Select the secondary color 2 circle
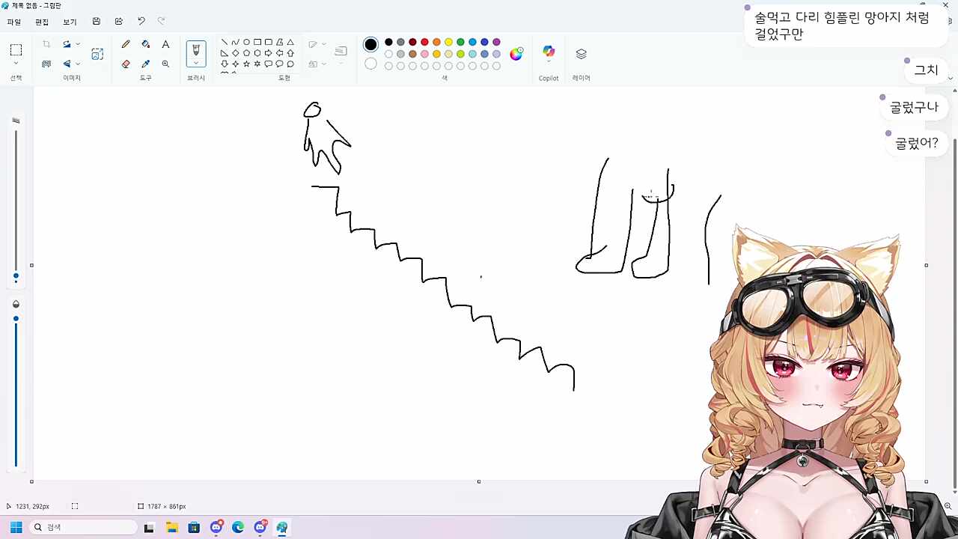The width and height of the screenshot is (958, 539). coord(370,64)
